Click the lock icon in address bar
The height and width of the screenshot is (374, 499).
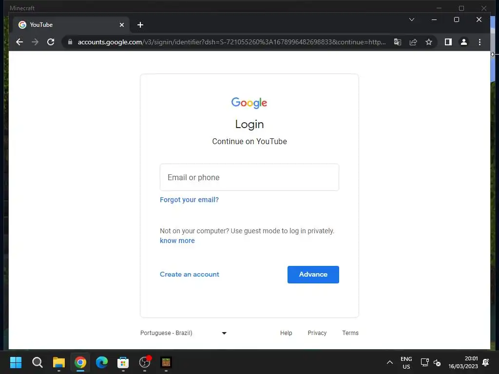pos(70,42)
